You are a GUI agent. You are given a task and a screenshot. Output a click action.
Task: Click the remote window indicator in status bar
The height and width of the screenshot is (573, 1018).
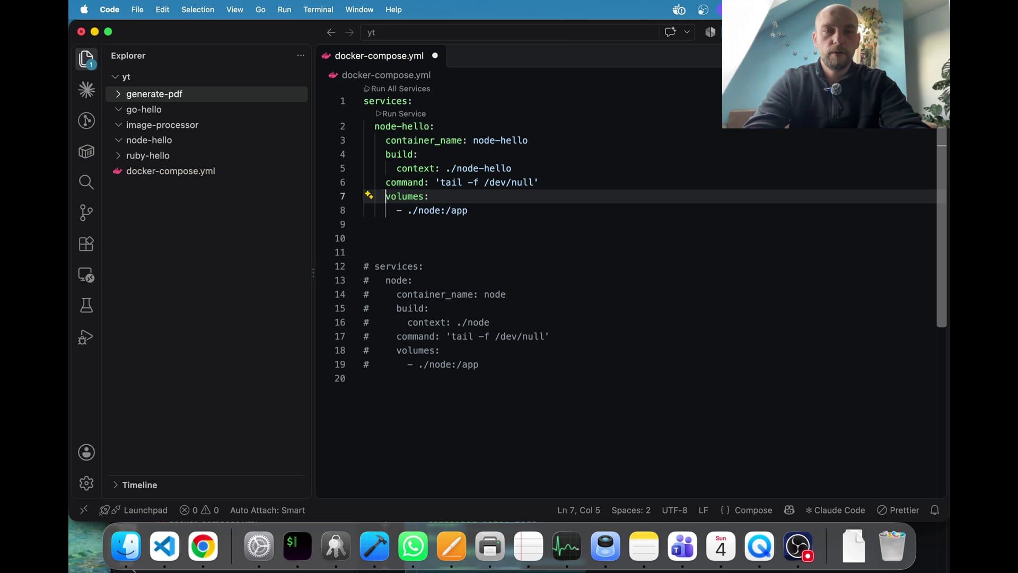click(84, 510)
